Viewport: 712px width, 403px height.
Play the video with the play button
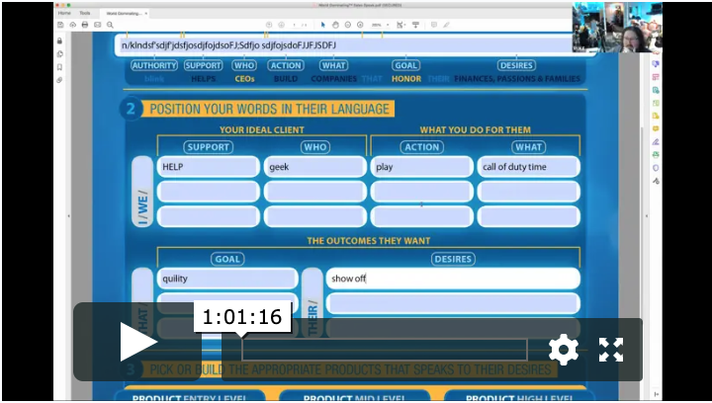click(x=138, y=342)
